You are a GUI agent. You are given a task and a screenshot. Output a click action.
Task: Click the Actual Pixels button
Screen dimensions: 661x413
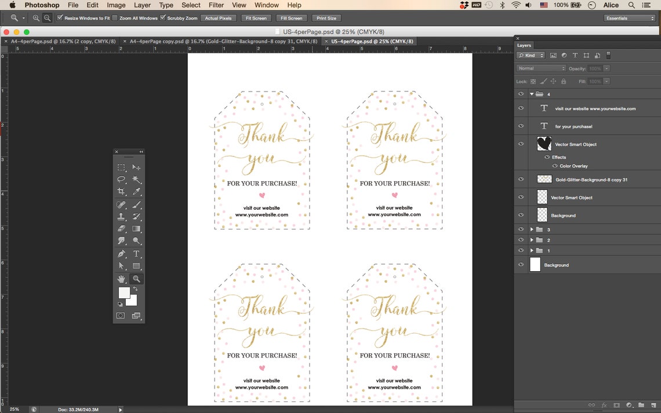(219, 18)
